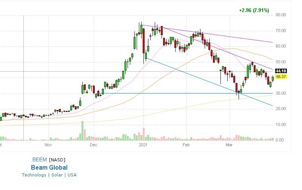The image size is (302, 190).
Task: Select the [NASD] exchange label
Action: pyautogui.click(x=57, y=160)
